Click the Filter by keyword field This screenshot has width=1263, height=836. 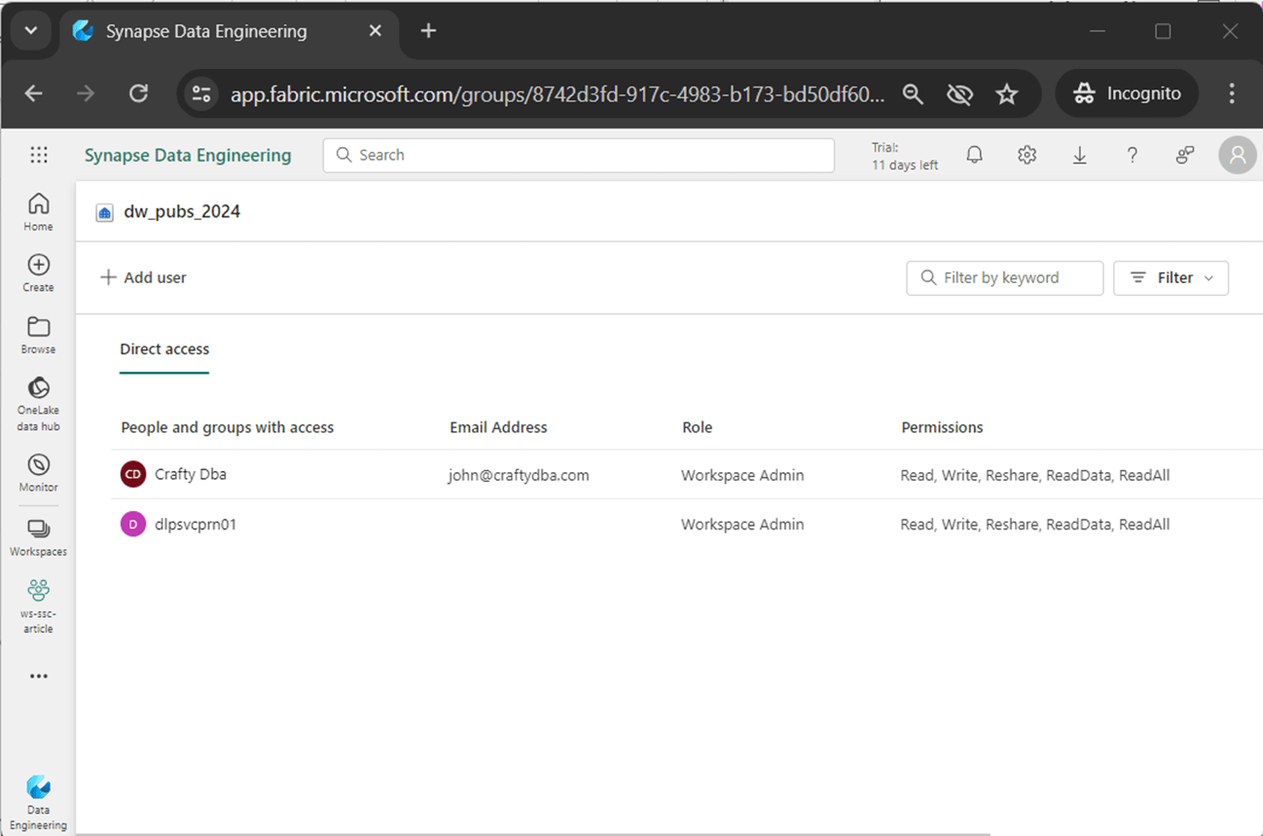(x=1005, y=278)
